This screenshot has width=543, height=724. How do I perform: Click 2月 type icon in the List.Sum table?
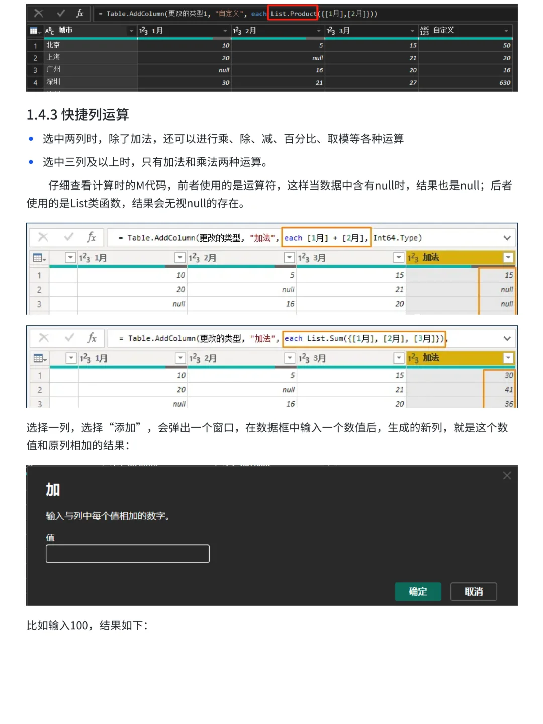tap(195, 358)
